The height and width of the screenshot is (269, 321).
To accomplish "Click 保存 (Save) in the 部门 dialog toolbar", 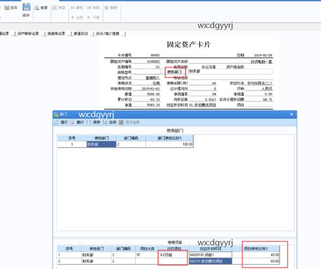I will pyautogui.click(x=92, y=122).
